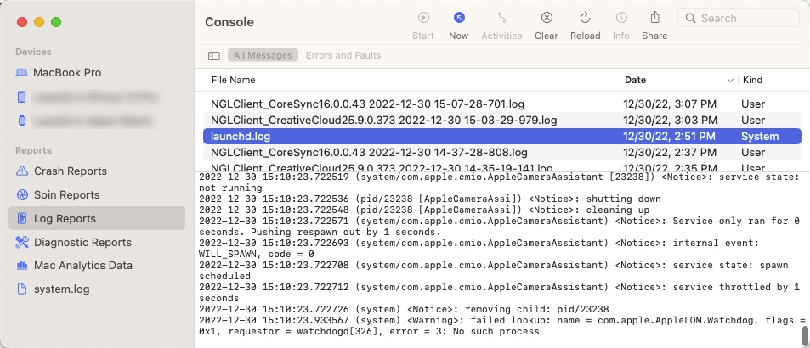Click the Kind column header

[751, 80]
